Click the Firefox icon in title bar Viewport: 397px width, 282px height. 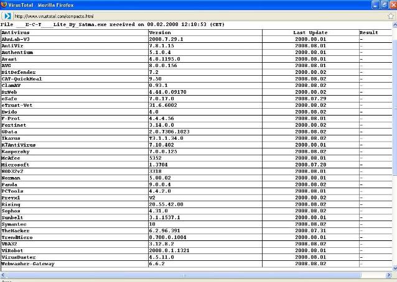[x=4, y=4]
